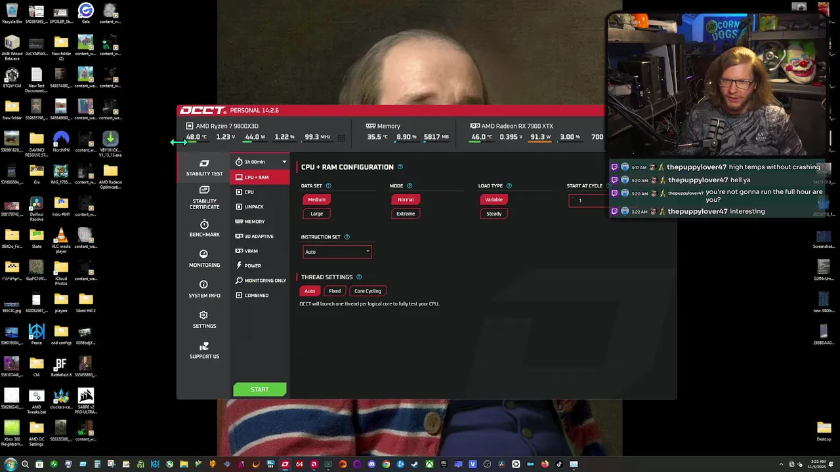The width and height of the screenshot is (840, 472).
Task: Open the VLC media player desktop icon
Action: coord(61,238)
